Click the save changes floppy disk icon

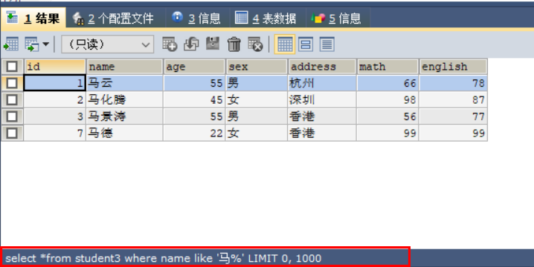point(213,44)
